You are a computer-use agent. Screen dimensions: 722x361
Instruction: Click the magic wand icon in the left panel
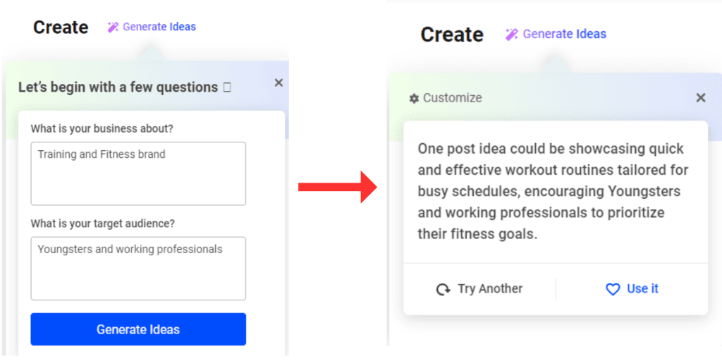click(113, 27)
